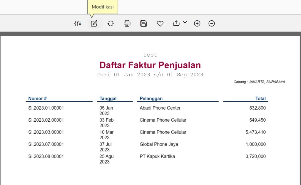Click the export share icon
301x185 pixels.
[176, 23]
